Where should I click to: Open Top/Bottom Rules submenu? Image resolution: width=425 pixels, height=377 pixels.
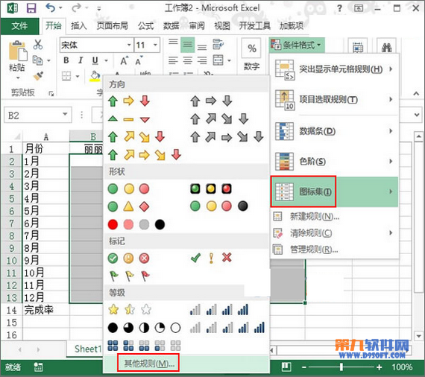pyautogui.click(x=334, y=100)
